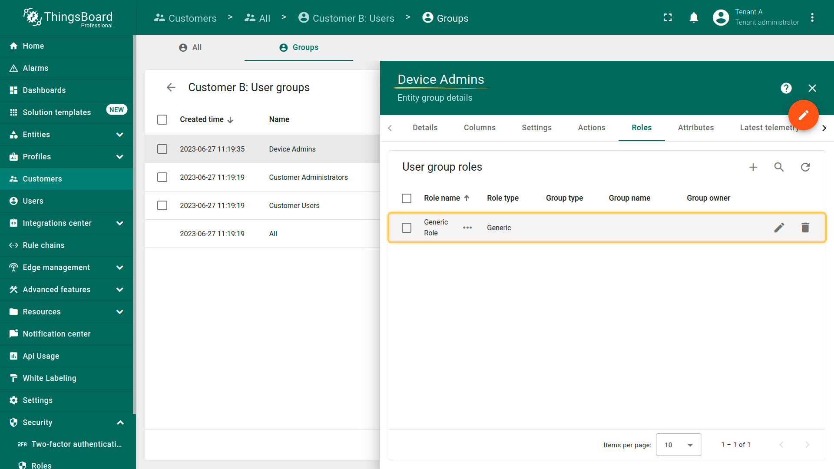This screenshot has width=834, height=469.
Task: Search user group roles with magnifier icon
Action: click(x=779, y=167)
